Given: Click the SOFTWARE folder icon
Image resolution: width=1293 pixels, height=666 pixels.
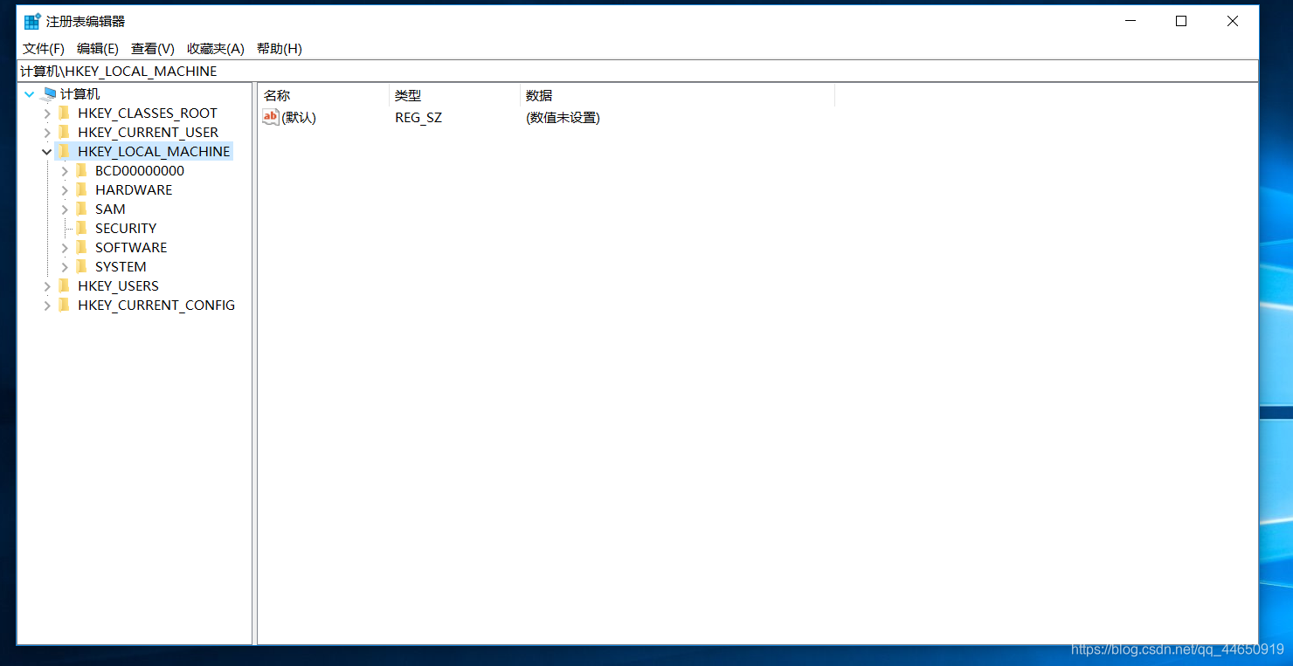Looking at the screenshot, I should click(x=81, y=248).
